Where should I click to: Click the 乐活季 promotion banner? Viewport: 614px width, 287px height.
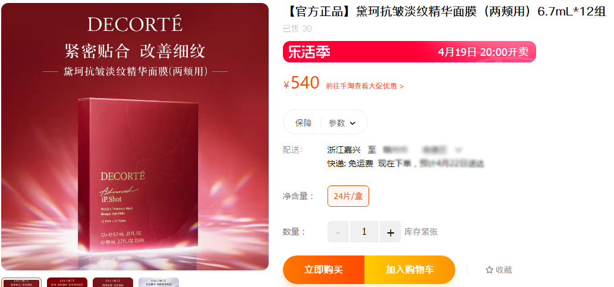409,52
